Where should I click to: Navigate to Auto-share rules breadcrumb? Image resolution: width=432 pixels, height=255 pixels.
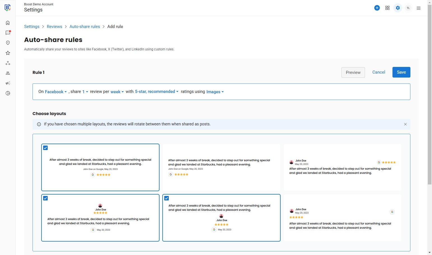[85, 27]
